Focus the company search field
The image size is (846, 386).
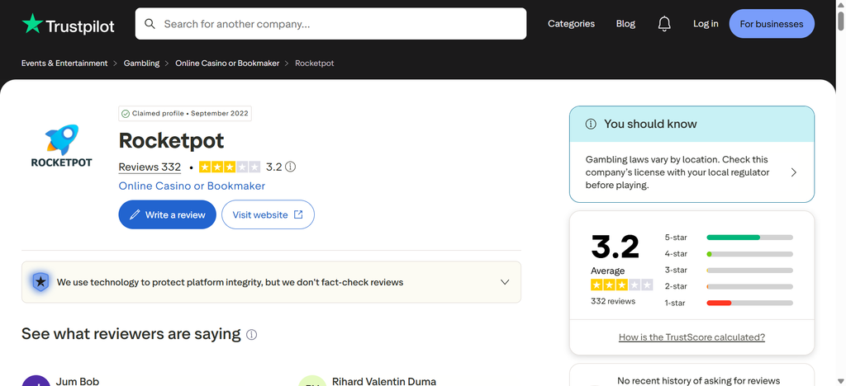[x=330, y=24]
